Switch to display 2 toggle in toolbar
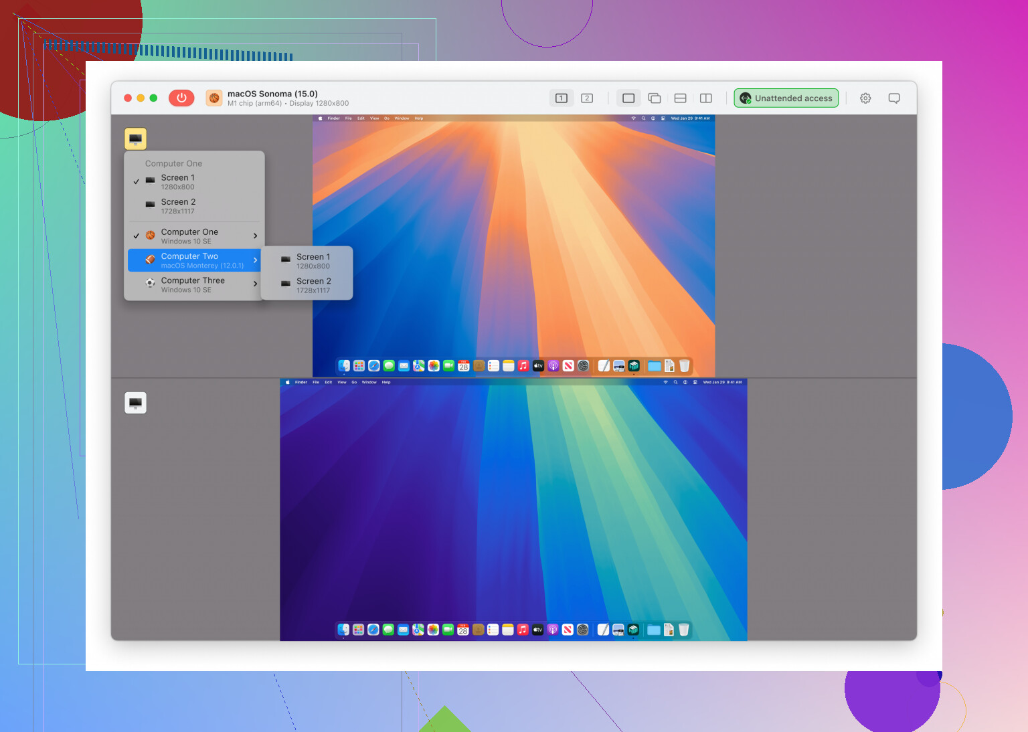This screenshot has height=732, width=1028. click(587, 98)
